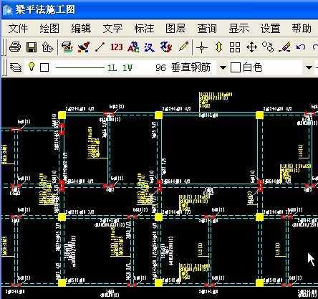Open the layer edit icon with green stack
Screen dimensions: 318x299
(x=67, y=47)
